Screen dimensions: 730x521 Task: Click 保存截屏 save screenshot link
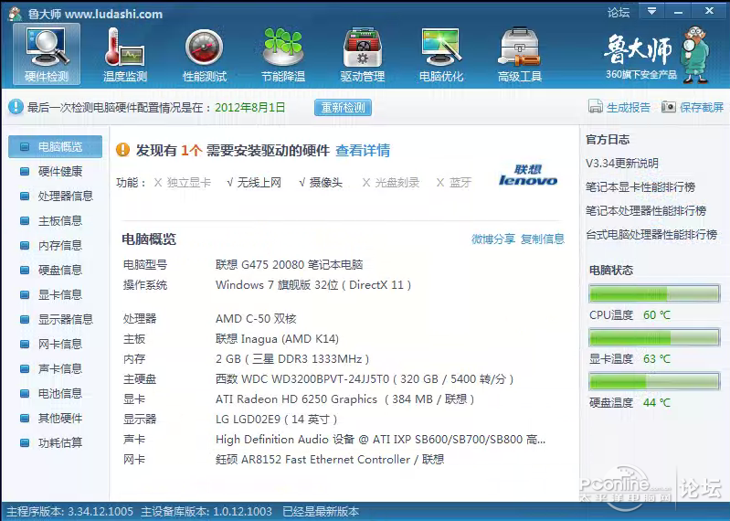[702, 108]
